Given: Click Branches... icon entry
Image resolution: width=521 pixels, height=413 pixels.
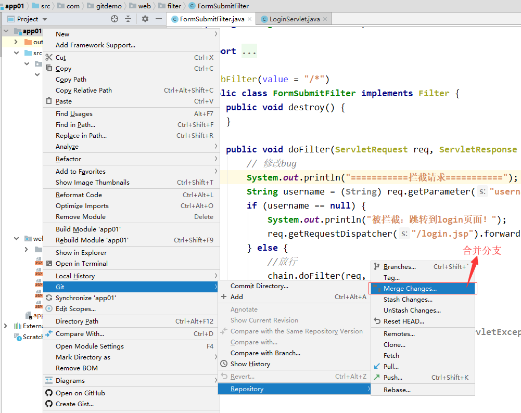Looking at the screenshot, I should 423,267.
